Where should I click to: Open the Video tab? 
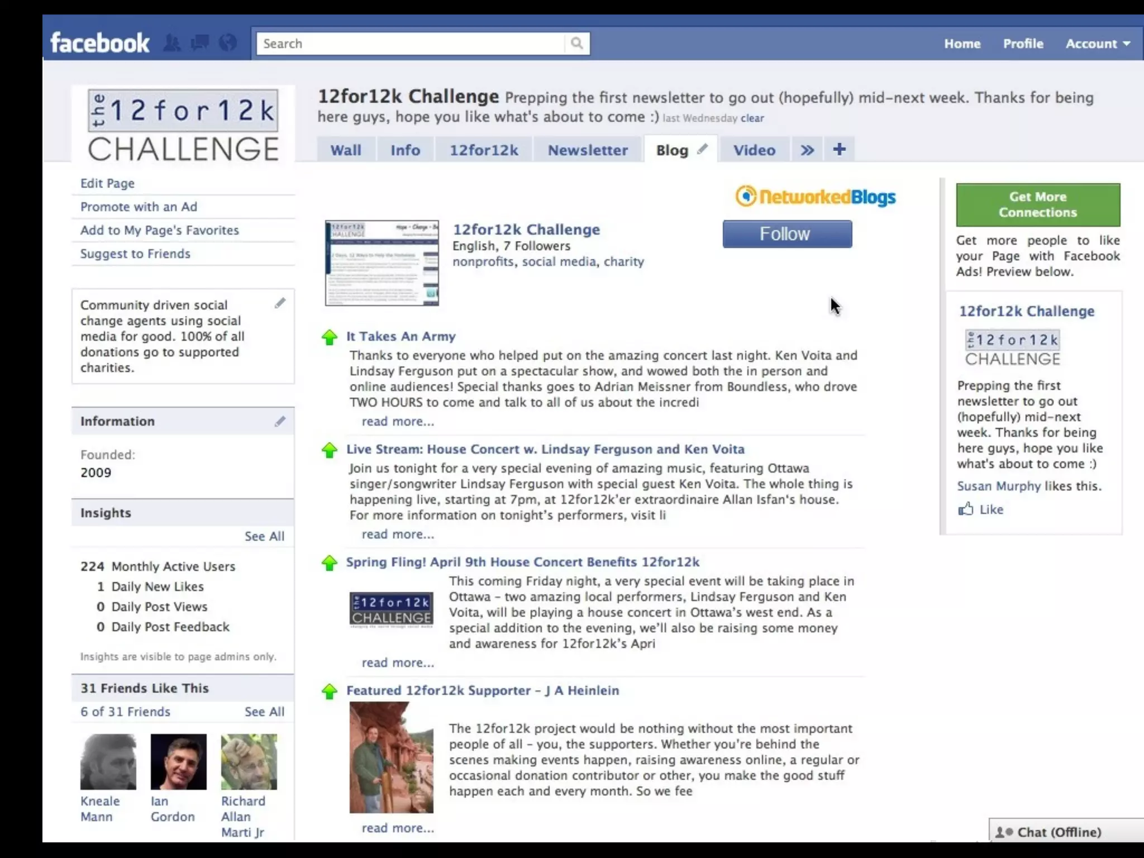(754, 150)
